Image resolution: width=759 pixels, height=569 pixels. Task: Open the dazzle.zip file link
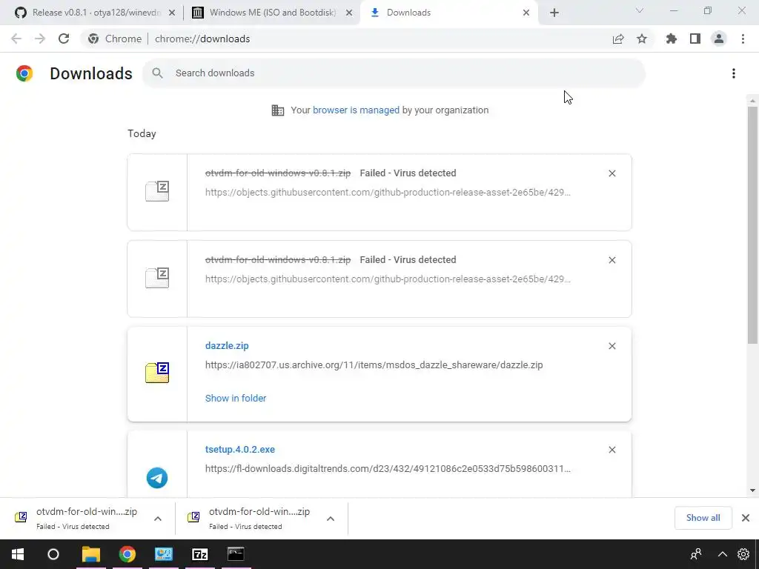click(227, 346)
